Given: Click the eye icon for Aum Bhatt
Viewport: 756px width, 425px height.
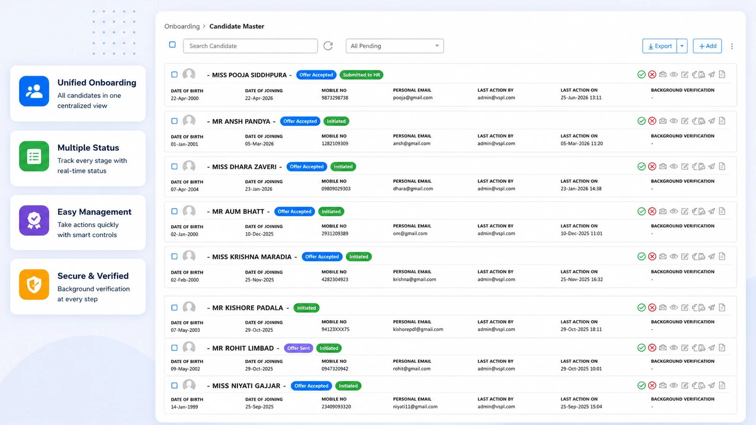Looking at the screenshot, I should pyautogui.click(x=674, y=211).
